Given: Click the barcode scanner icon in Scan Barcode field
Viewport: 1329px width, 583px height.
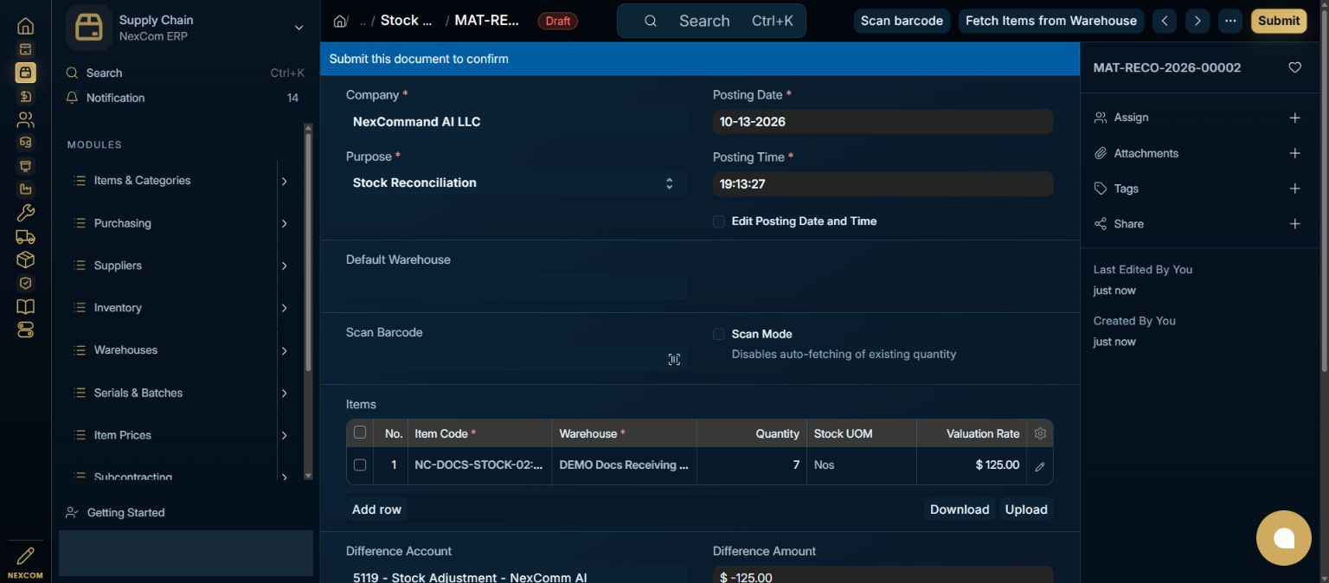Looking at the screenshot, I should [674, 360].
